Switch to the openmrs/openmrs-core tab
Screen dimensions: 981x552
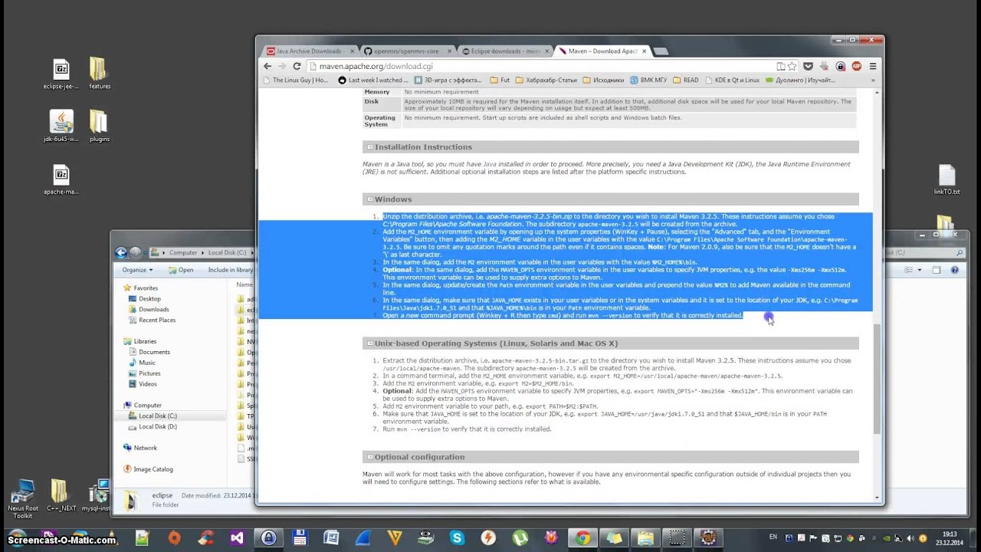(x=406, y=51)
